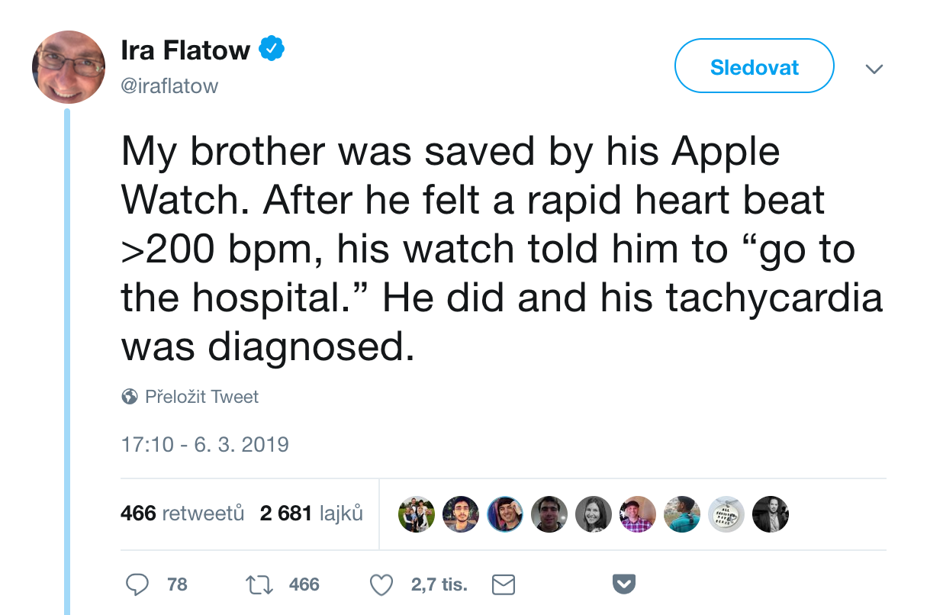Click the verified badge next to Ira Flatow
This screenshot has height=615, width=943.
272,48
